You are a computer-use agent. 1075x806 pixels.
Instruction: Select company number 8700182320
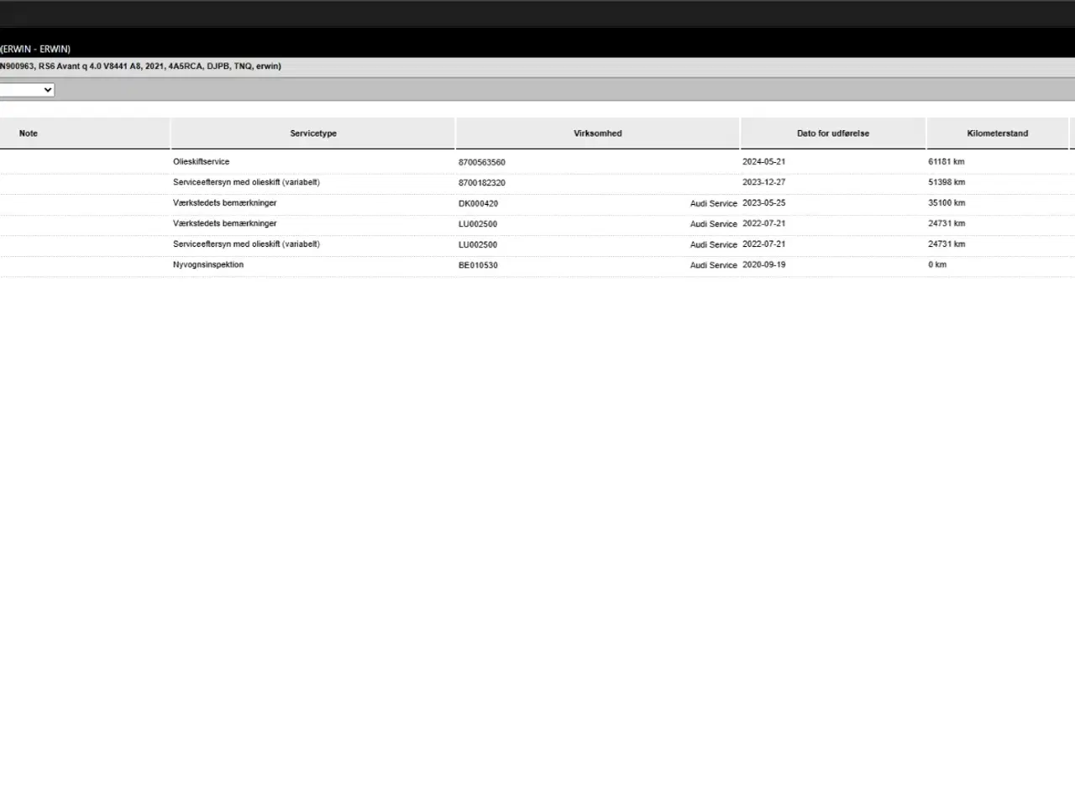pos(482,183)
